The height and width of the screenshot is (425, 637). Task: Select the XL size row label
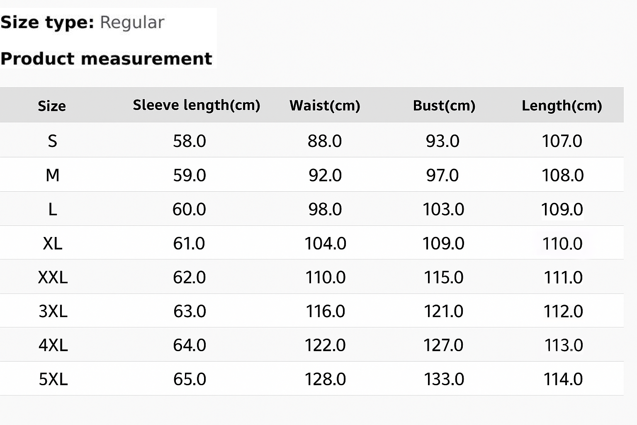pos(53,243)
